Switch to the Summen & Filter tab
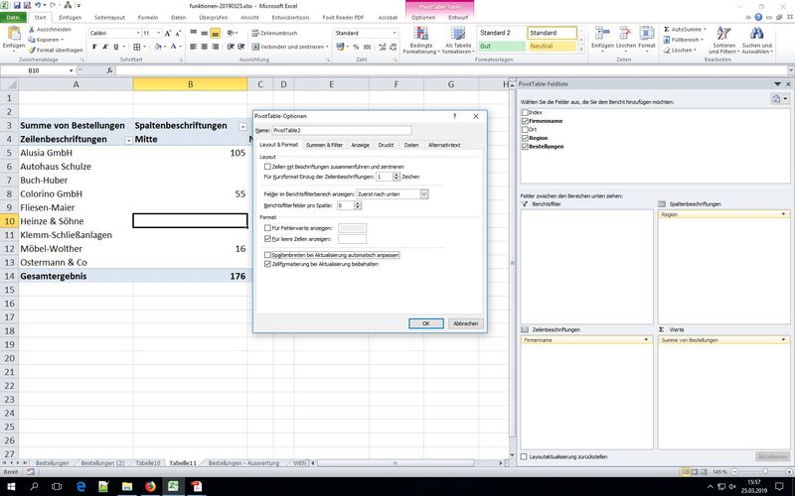The image size is (795, 496). click(324, 145)
